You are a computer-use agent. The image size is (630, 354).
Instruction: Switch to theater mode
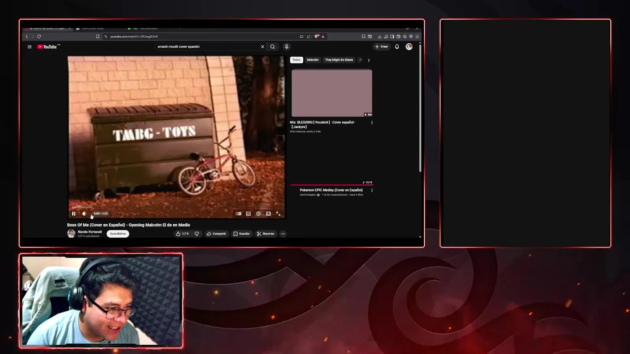coord(268,214)
